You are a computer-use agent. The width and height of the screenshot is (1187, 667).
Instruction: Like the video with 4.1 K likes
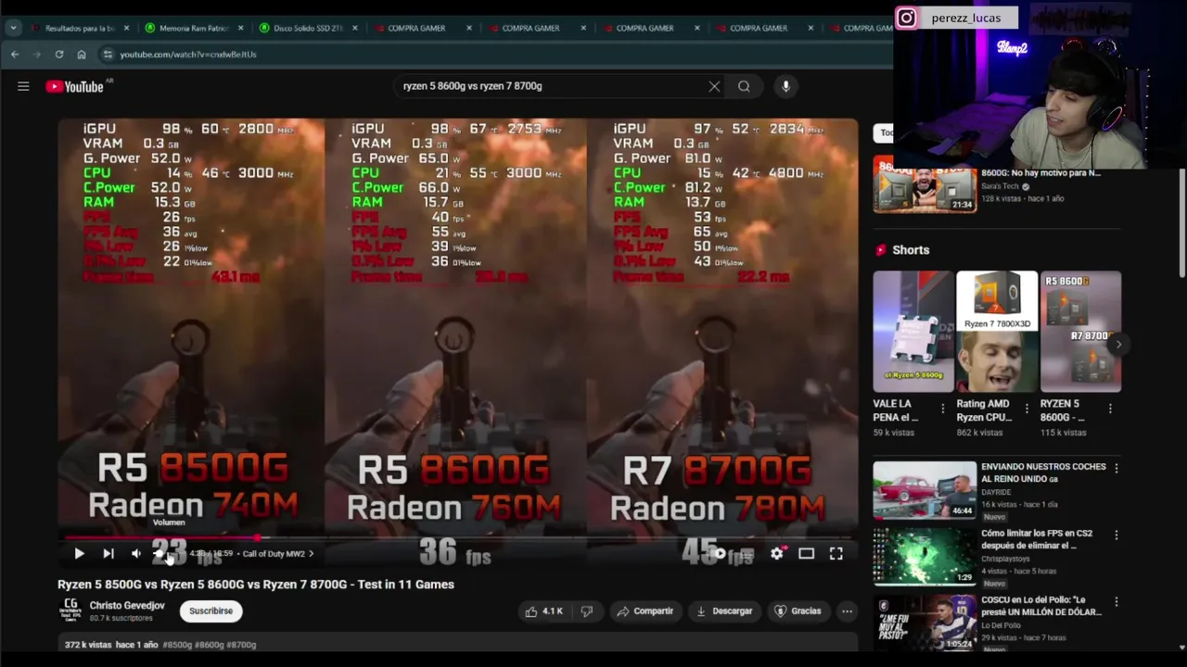pos(543,611)
